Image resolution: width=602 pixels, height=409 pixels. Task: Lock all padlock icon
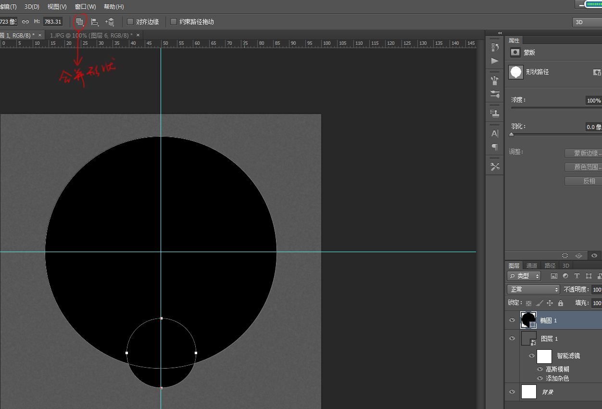click(x=561, y=303)
